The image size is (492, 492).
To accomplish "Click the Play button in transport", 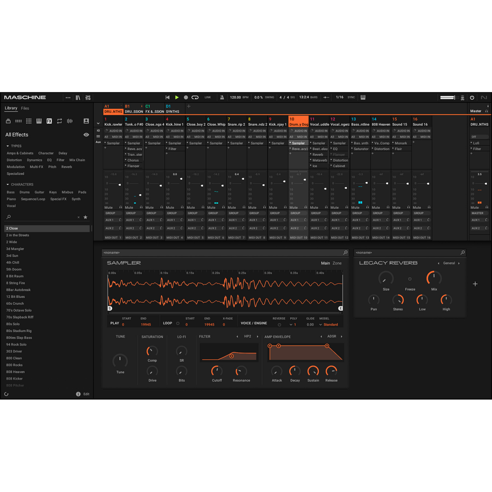I will 177,97.
